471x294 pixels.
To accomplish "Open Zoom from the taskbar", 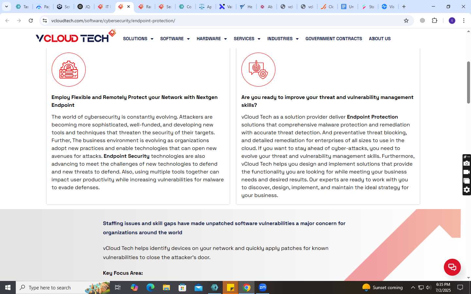I will (263, 287).
